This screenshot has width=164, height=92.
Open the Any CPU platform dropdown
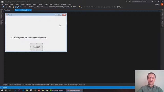coord(42,7)
